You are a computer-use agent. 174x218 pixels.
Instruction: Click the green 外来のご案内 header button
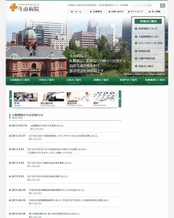[148, 21]
